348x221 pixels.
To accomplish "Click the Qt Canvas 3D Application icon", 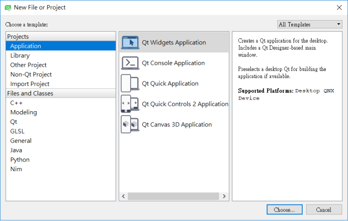I will (130, 125).
